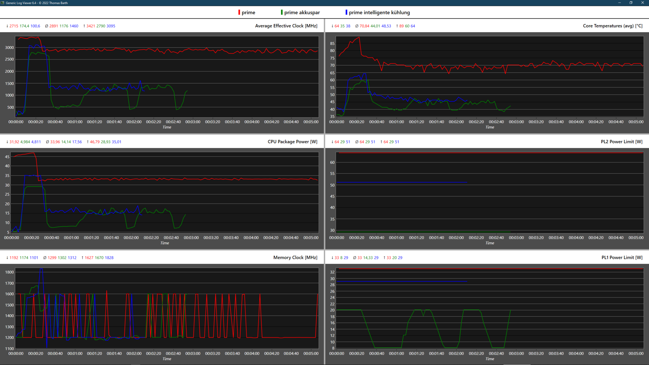The height and width of the screenshot is (365, 649).
Task: Select the 'prime akkuspar' legend label
Action: click(302, 13)
